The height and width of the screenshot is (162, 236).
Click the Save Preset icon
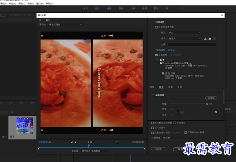[x=205, y=38]
